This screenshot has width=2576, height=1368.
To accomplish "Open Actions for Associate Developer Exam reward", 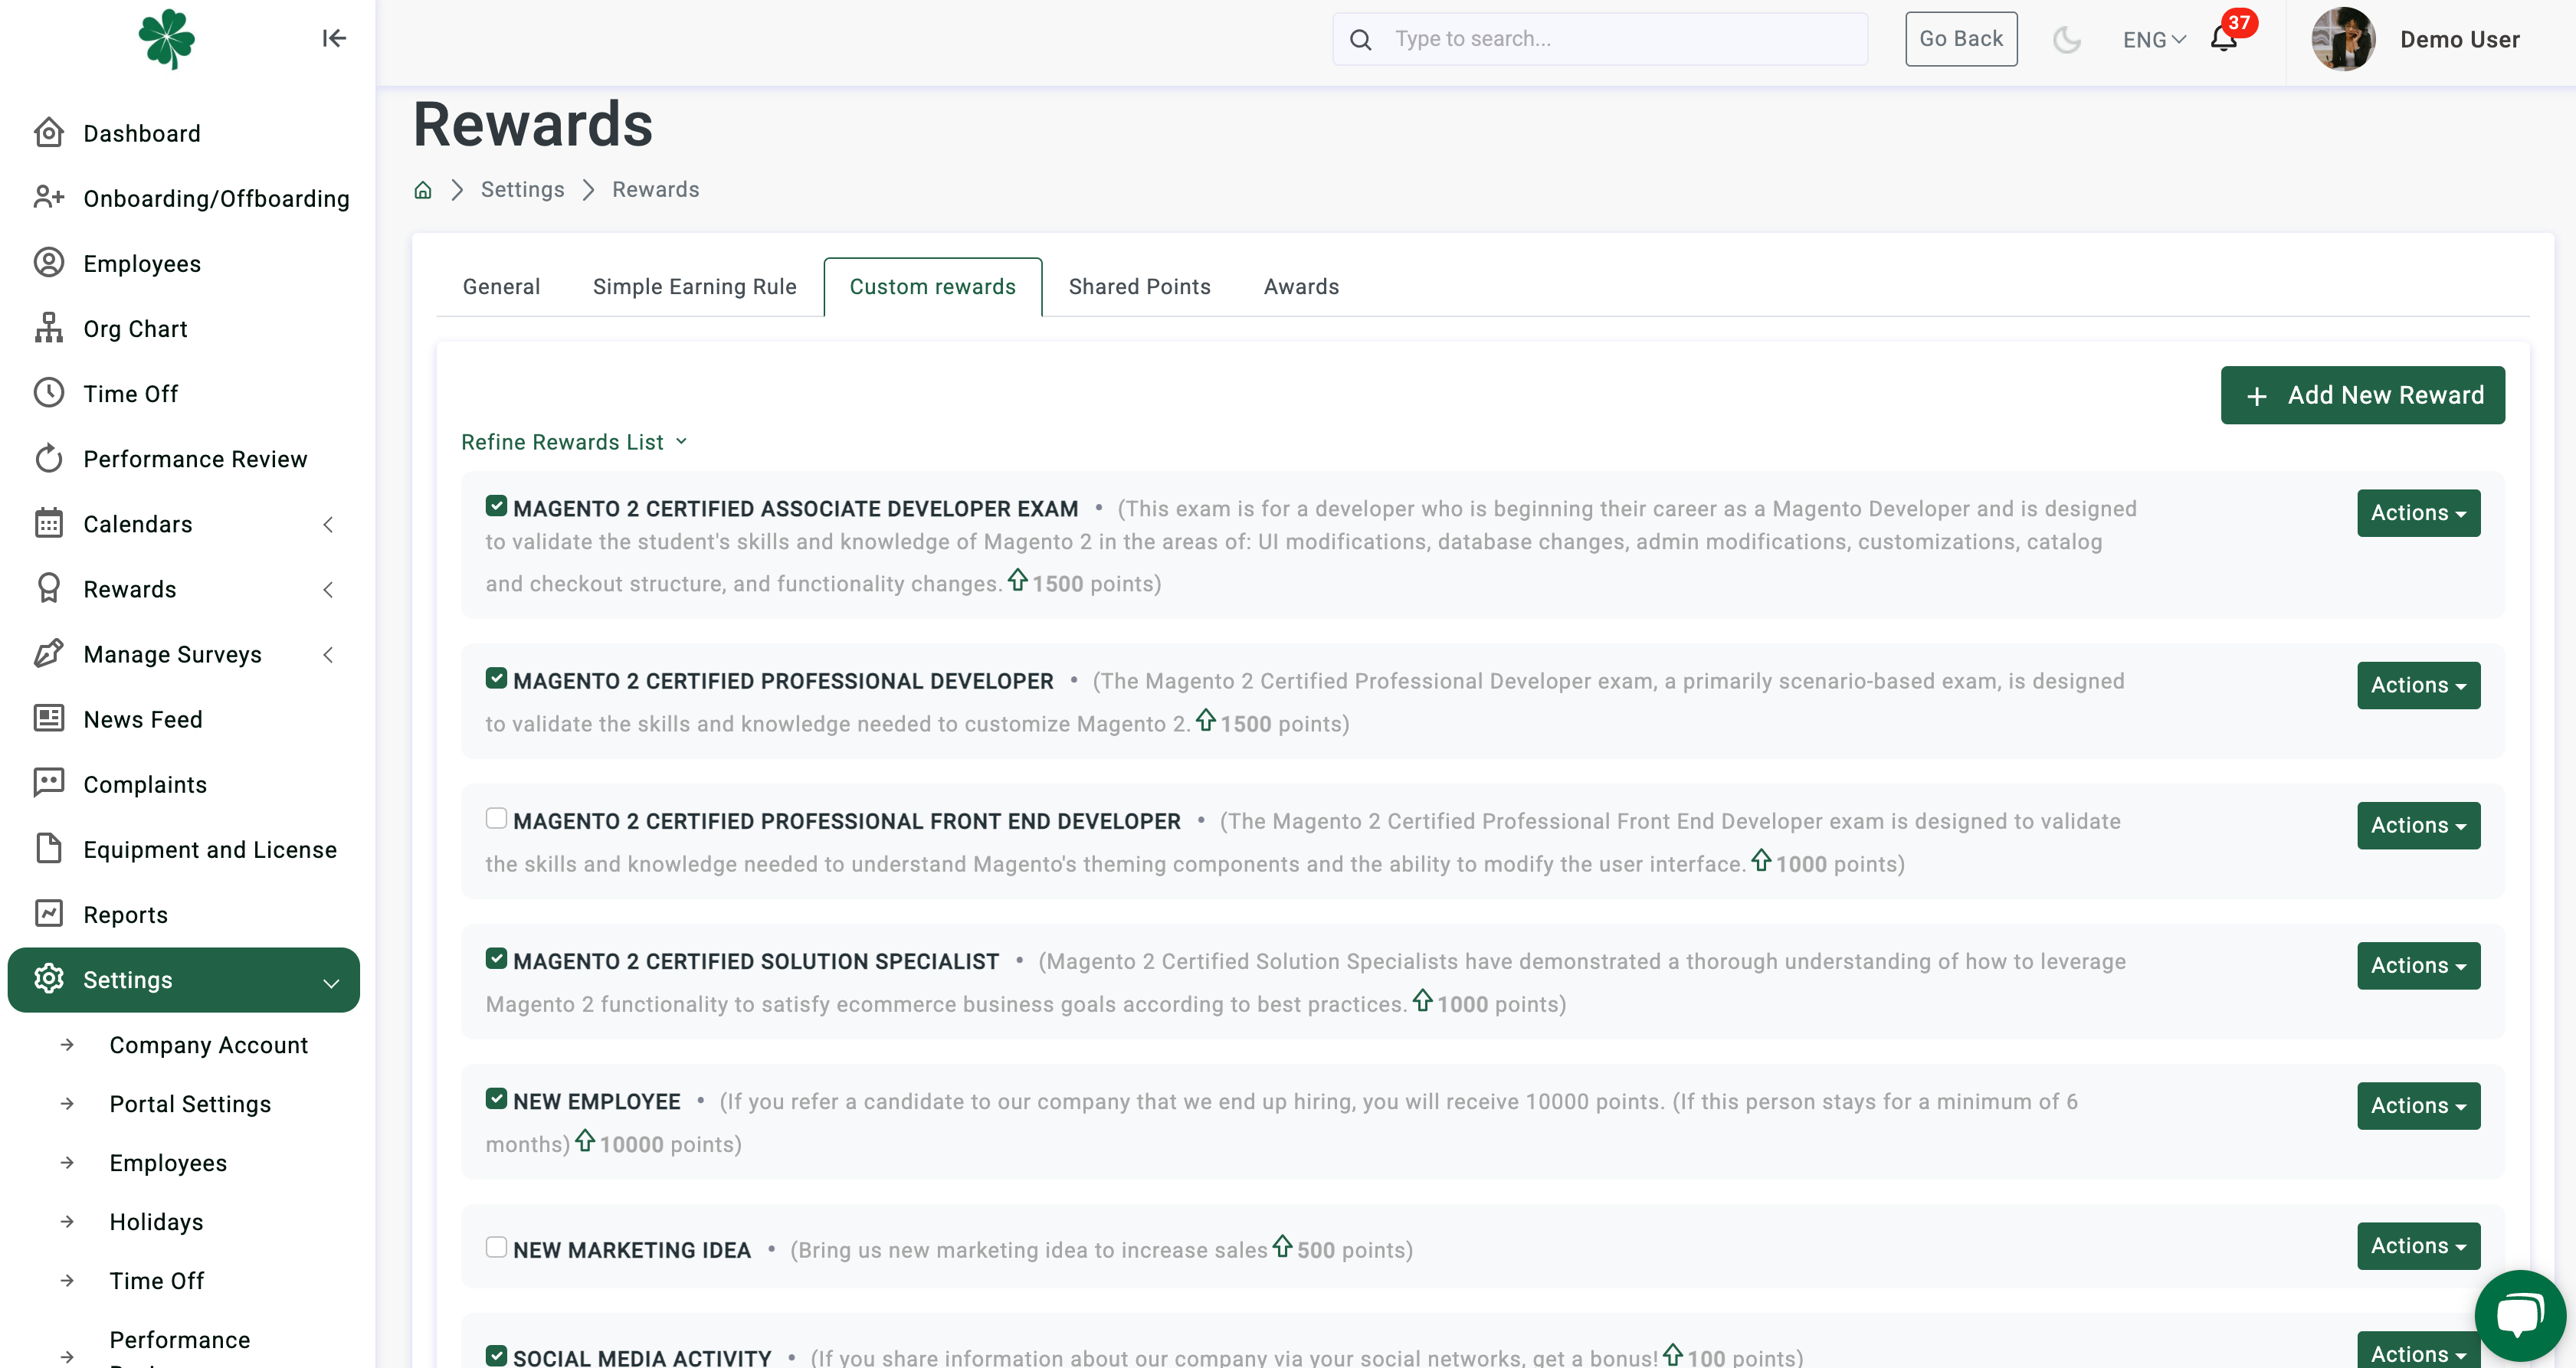I will point(2418,513).
